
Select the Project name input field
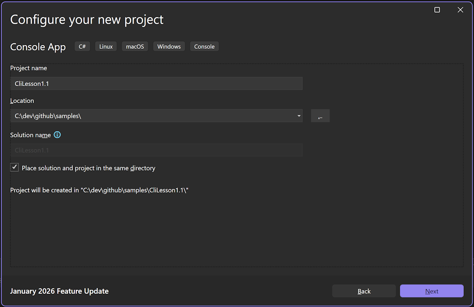pos(157,84)
